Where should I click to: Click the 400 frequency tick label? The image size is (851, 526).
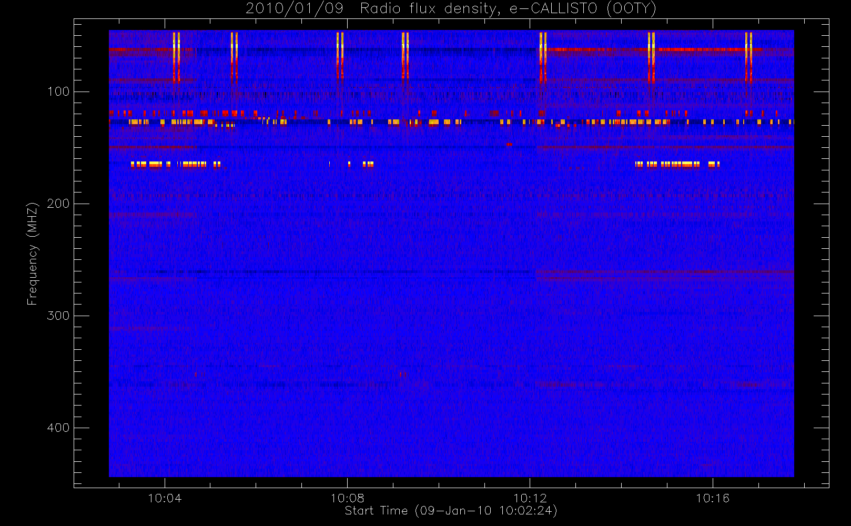tap(58, 428)
